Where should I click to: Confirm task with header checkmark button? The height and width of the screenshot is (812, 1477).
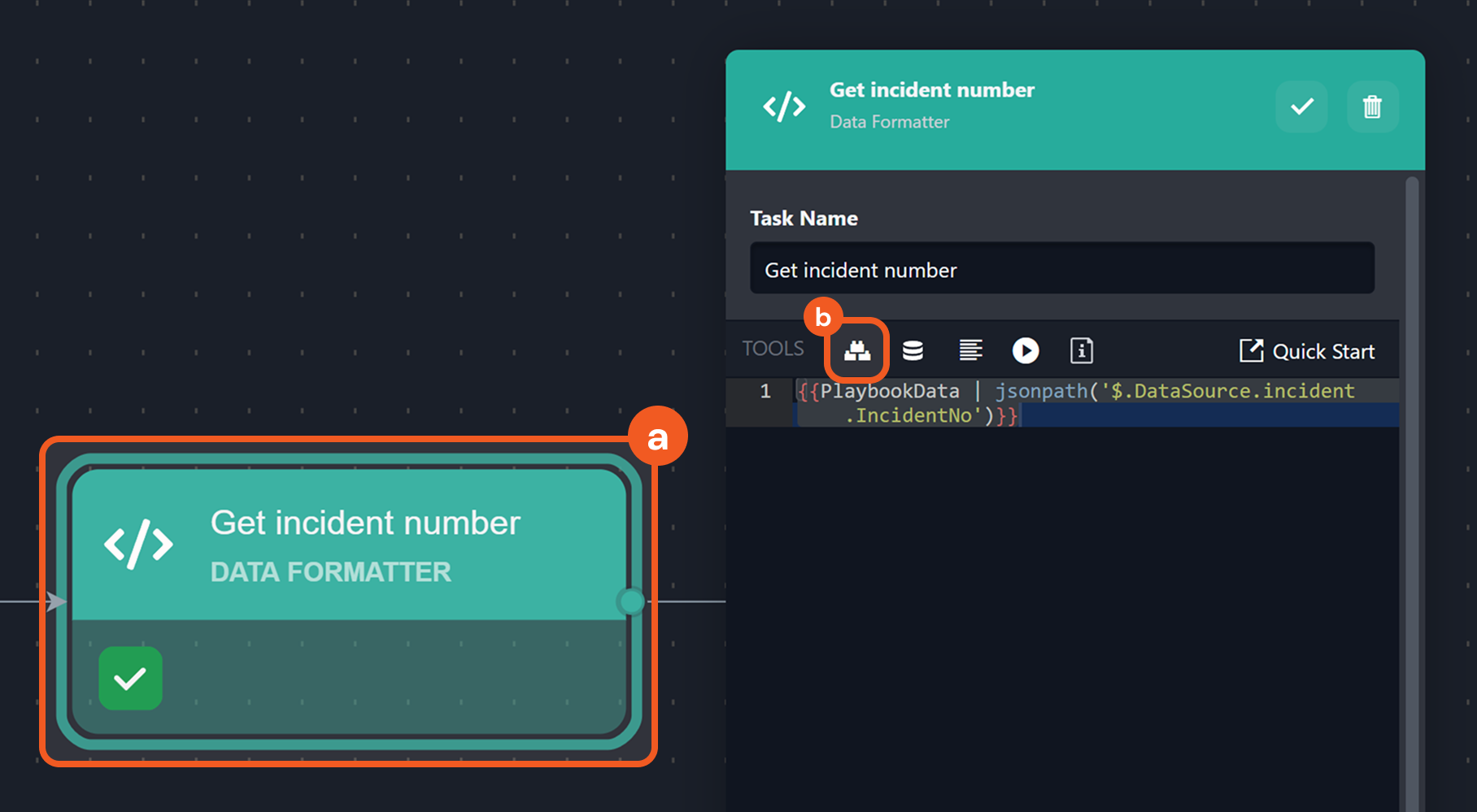click(1301, 106)
